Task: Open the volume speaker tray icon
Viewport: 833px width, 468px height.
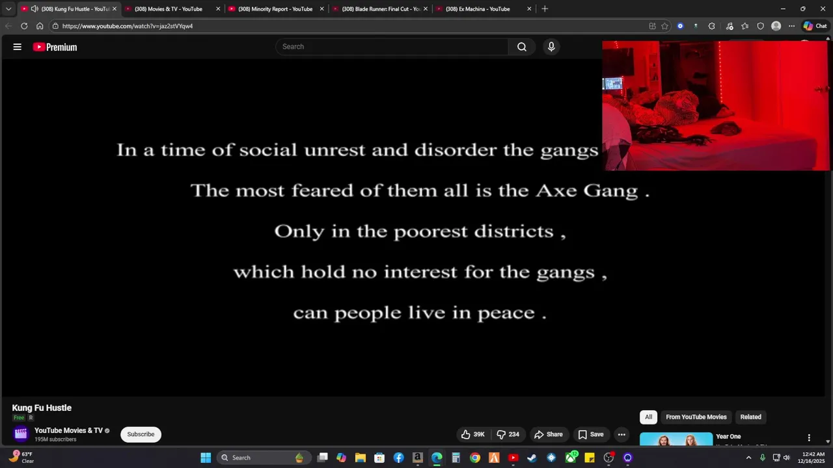Action: tap(787, 458)
